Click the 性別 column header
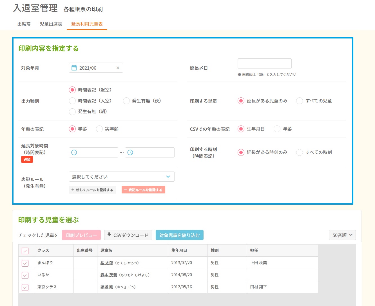 pos(227,250)
